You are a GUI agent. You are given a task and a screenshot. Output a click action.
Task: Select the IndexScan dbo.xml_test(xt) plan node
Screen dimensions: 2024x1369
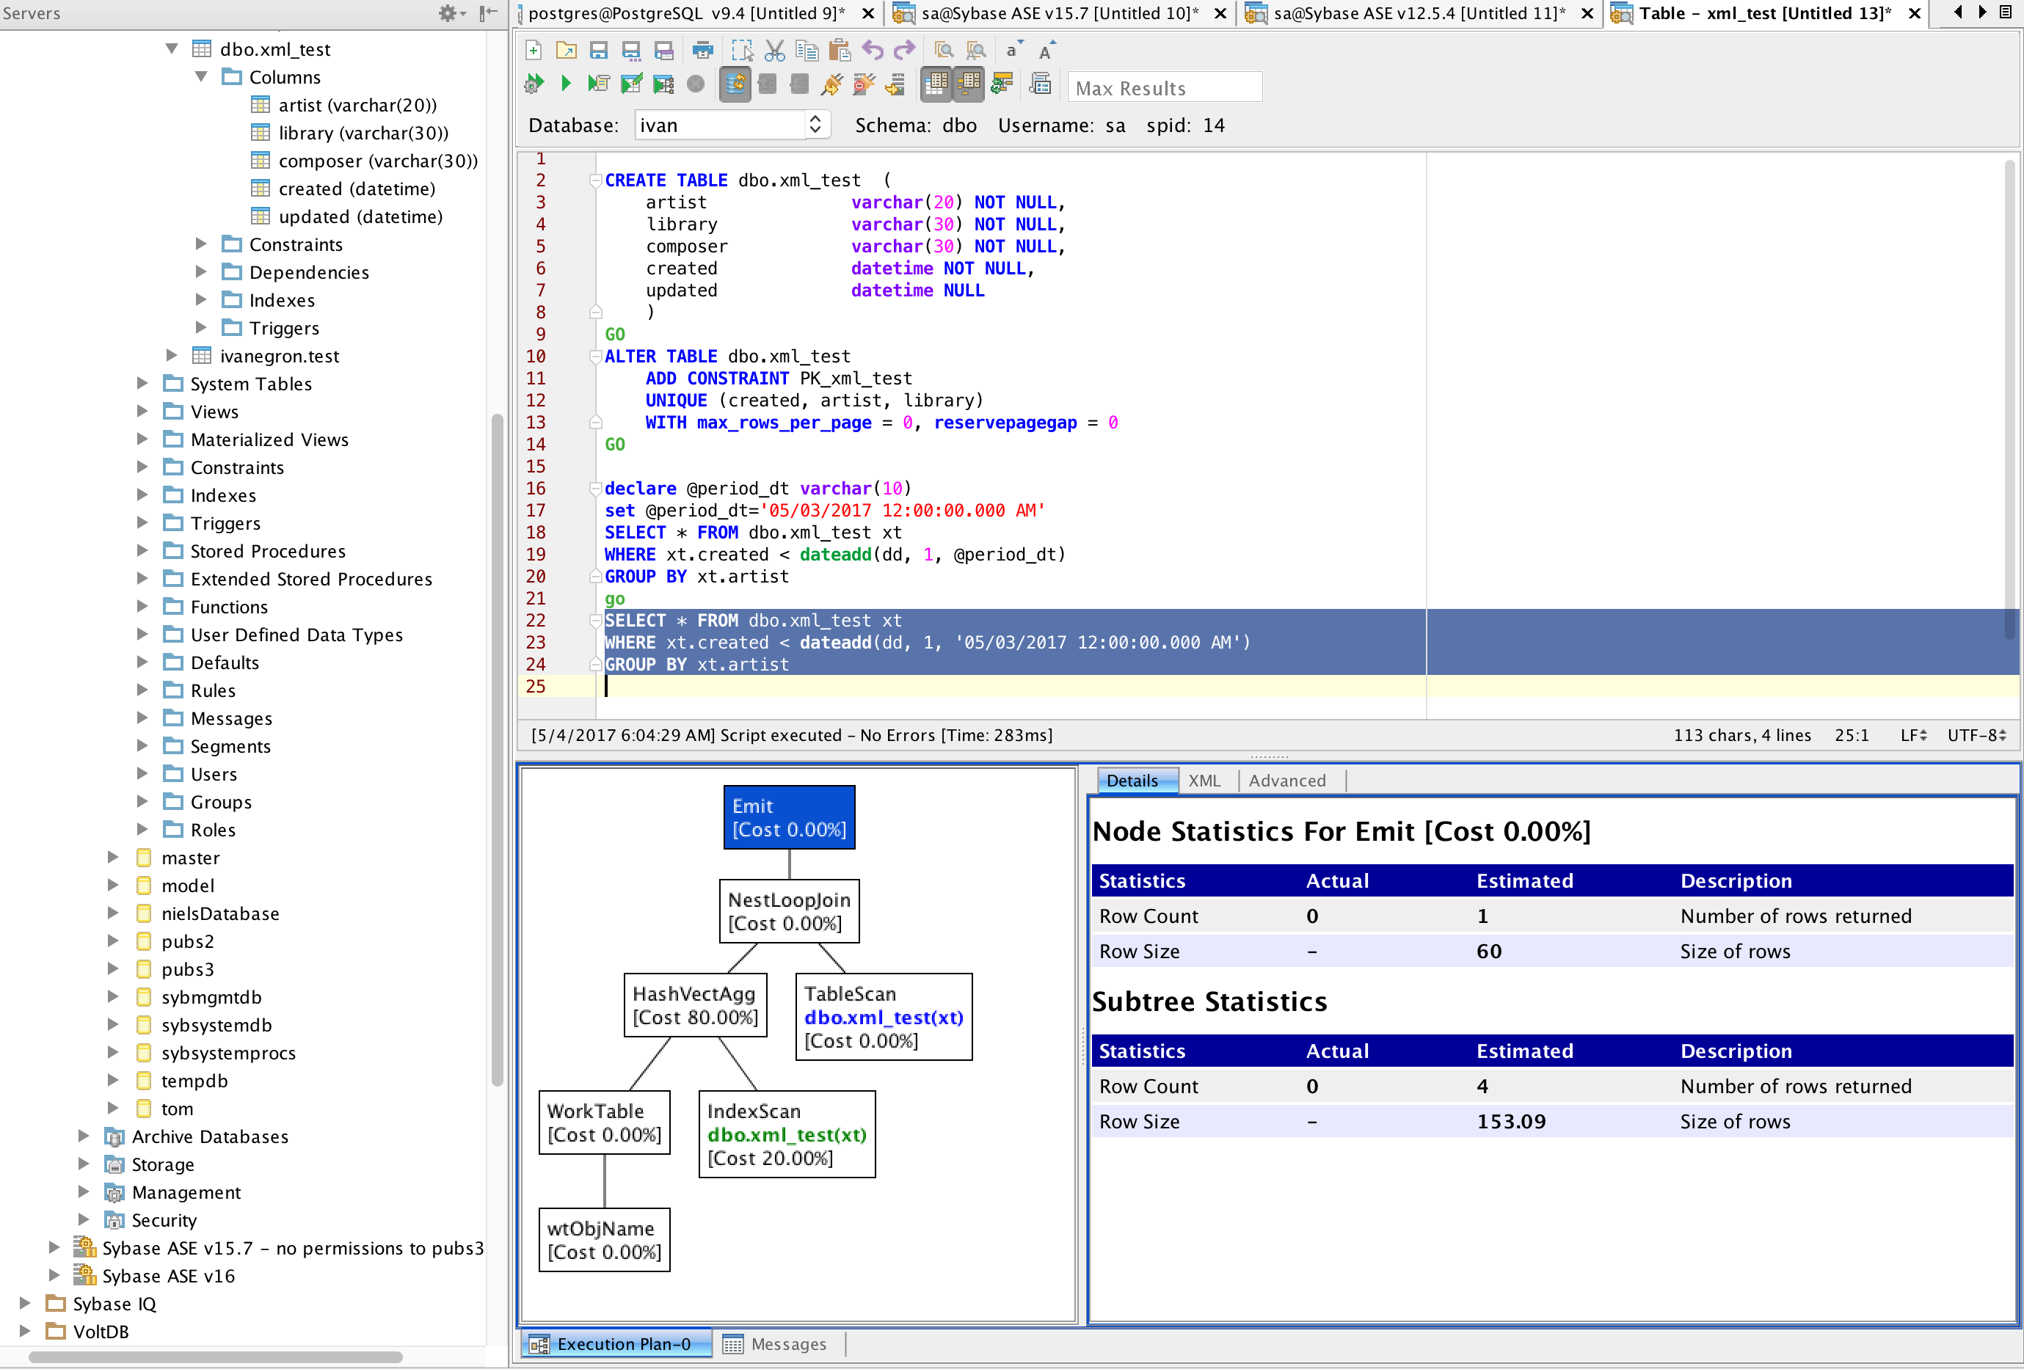[787, 1134]
